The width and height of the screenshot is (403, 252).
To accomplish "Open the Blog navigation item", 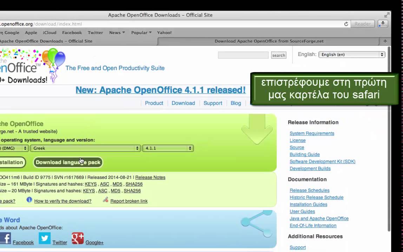I will point(236,103).
